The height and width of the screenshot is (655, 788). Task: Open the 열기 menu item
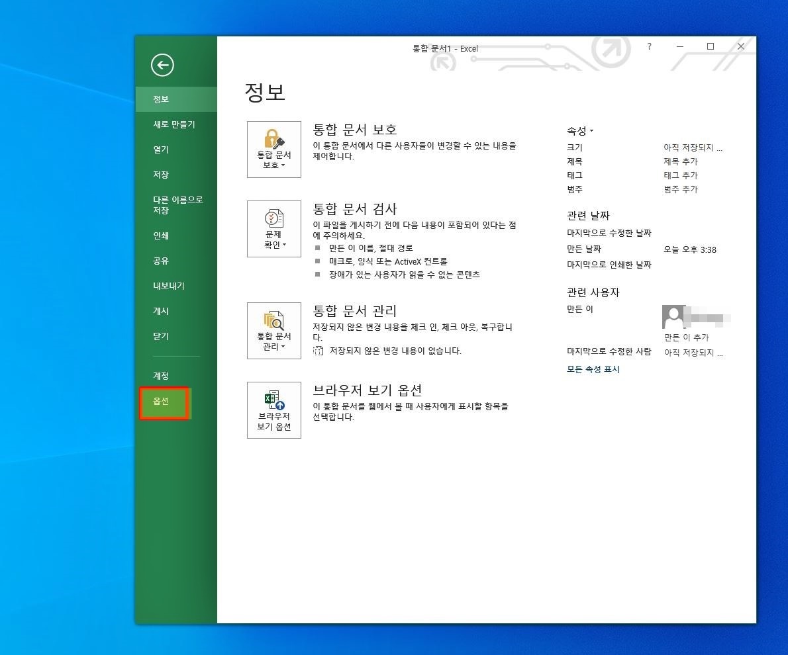176,149
